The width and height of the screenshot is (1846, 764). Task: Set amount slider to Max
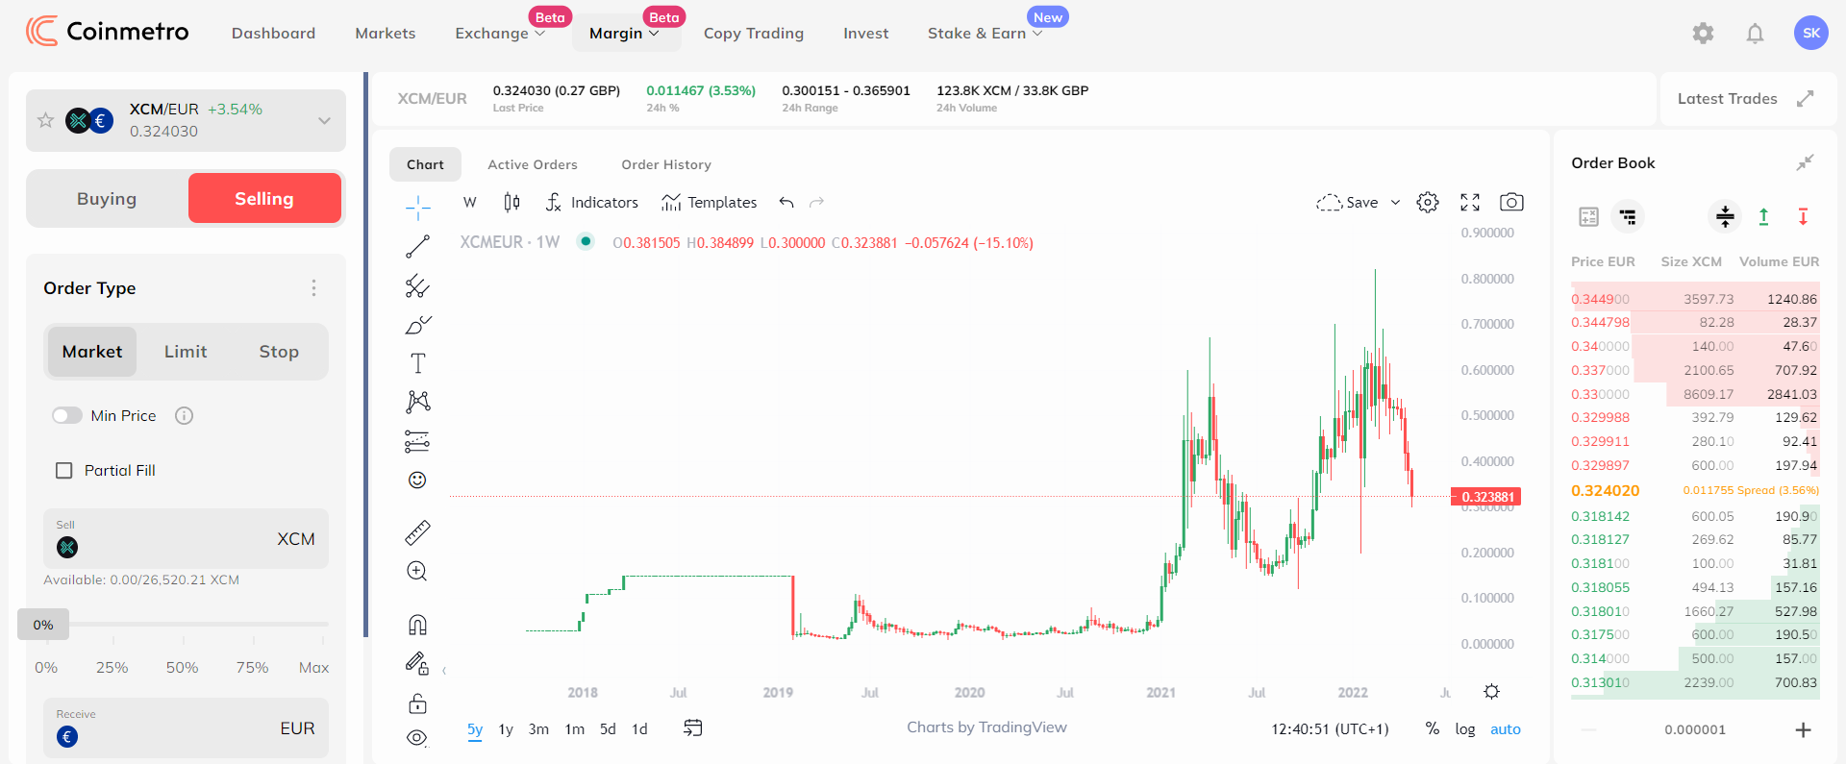point(313,667)
